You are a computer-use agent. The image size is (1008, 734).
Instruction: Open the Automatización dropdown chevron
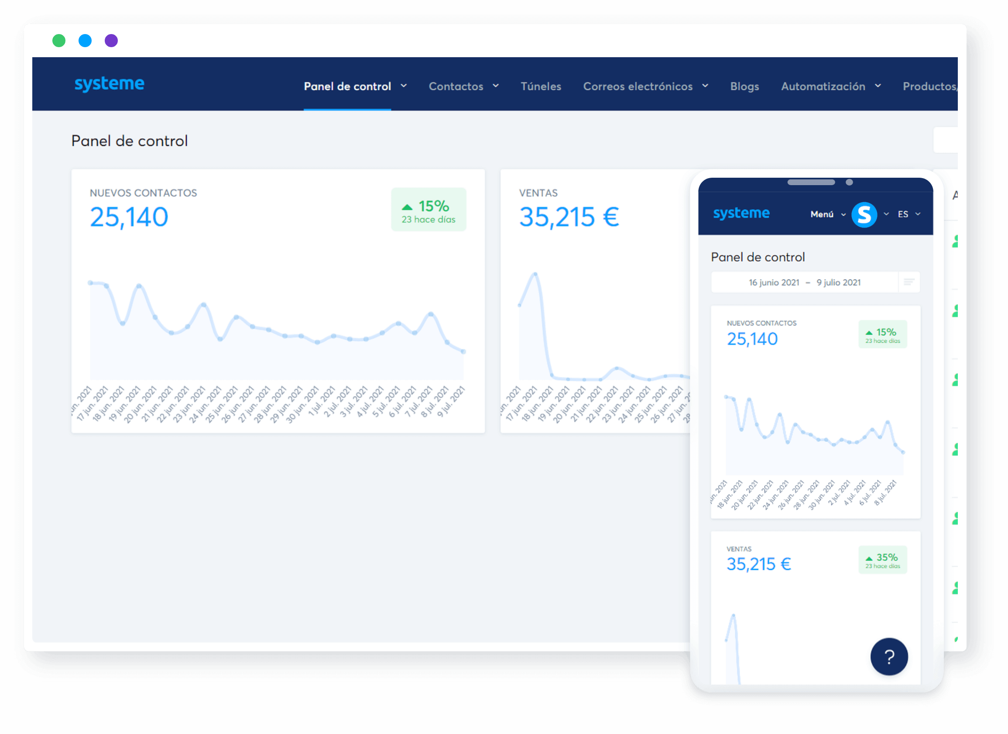point(878,86)
